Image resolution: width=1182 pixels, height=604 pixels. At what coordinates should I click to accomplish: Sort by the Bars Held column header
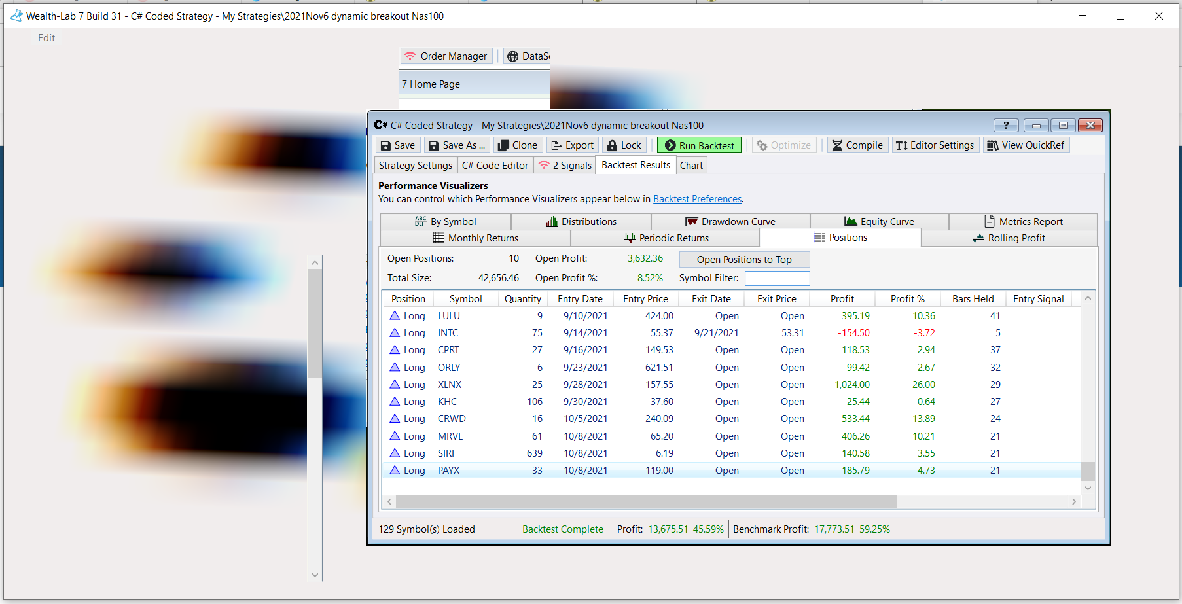973,299
